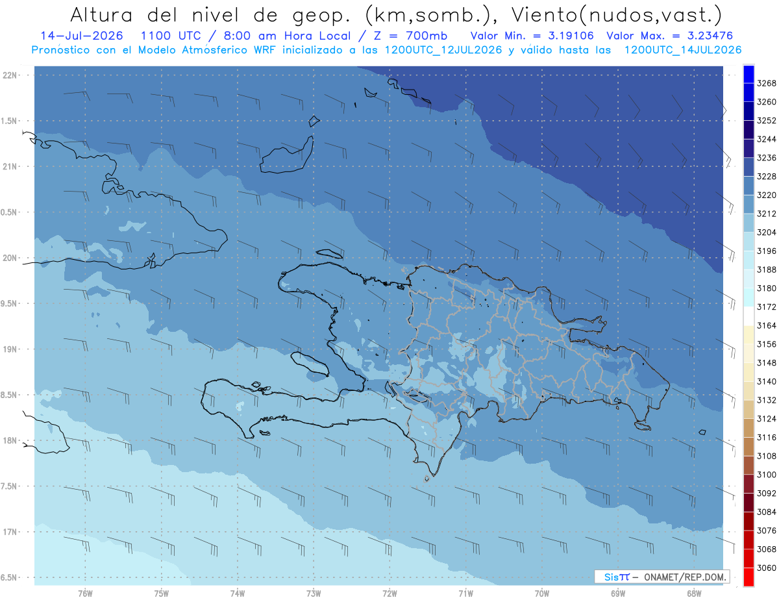Click the legend value 3188
Image resolution: width=779 pixels, height=602 pixels.
click(x=767, y=270)
